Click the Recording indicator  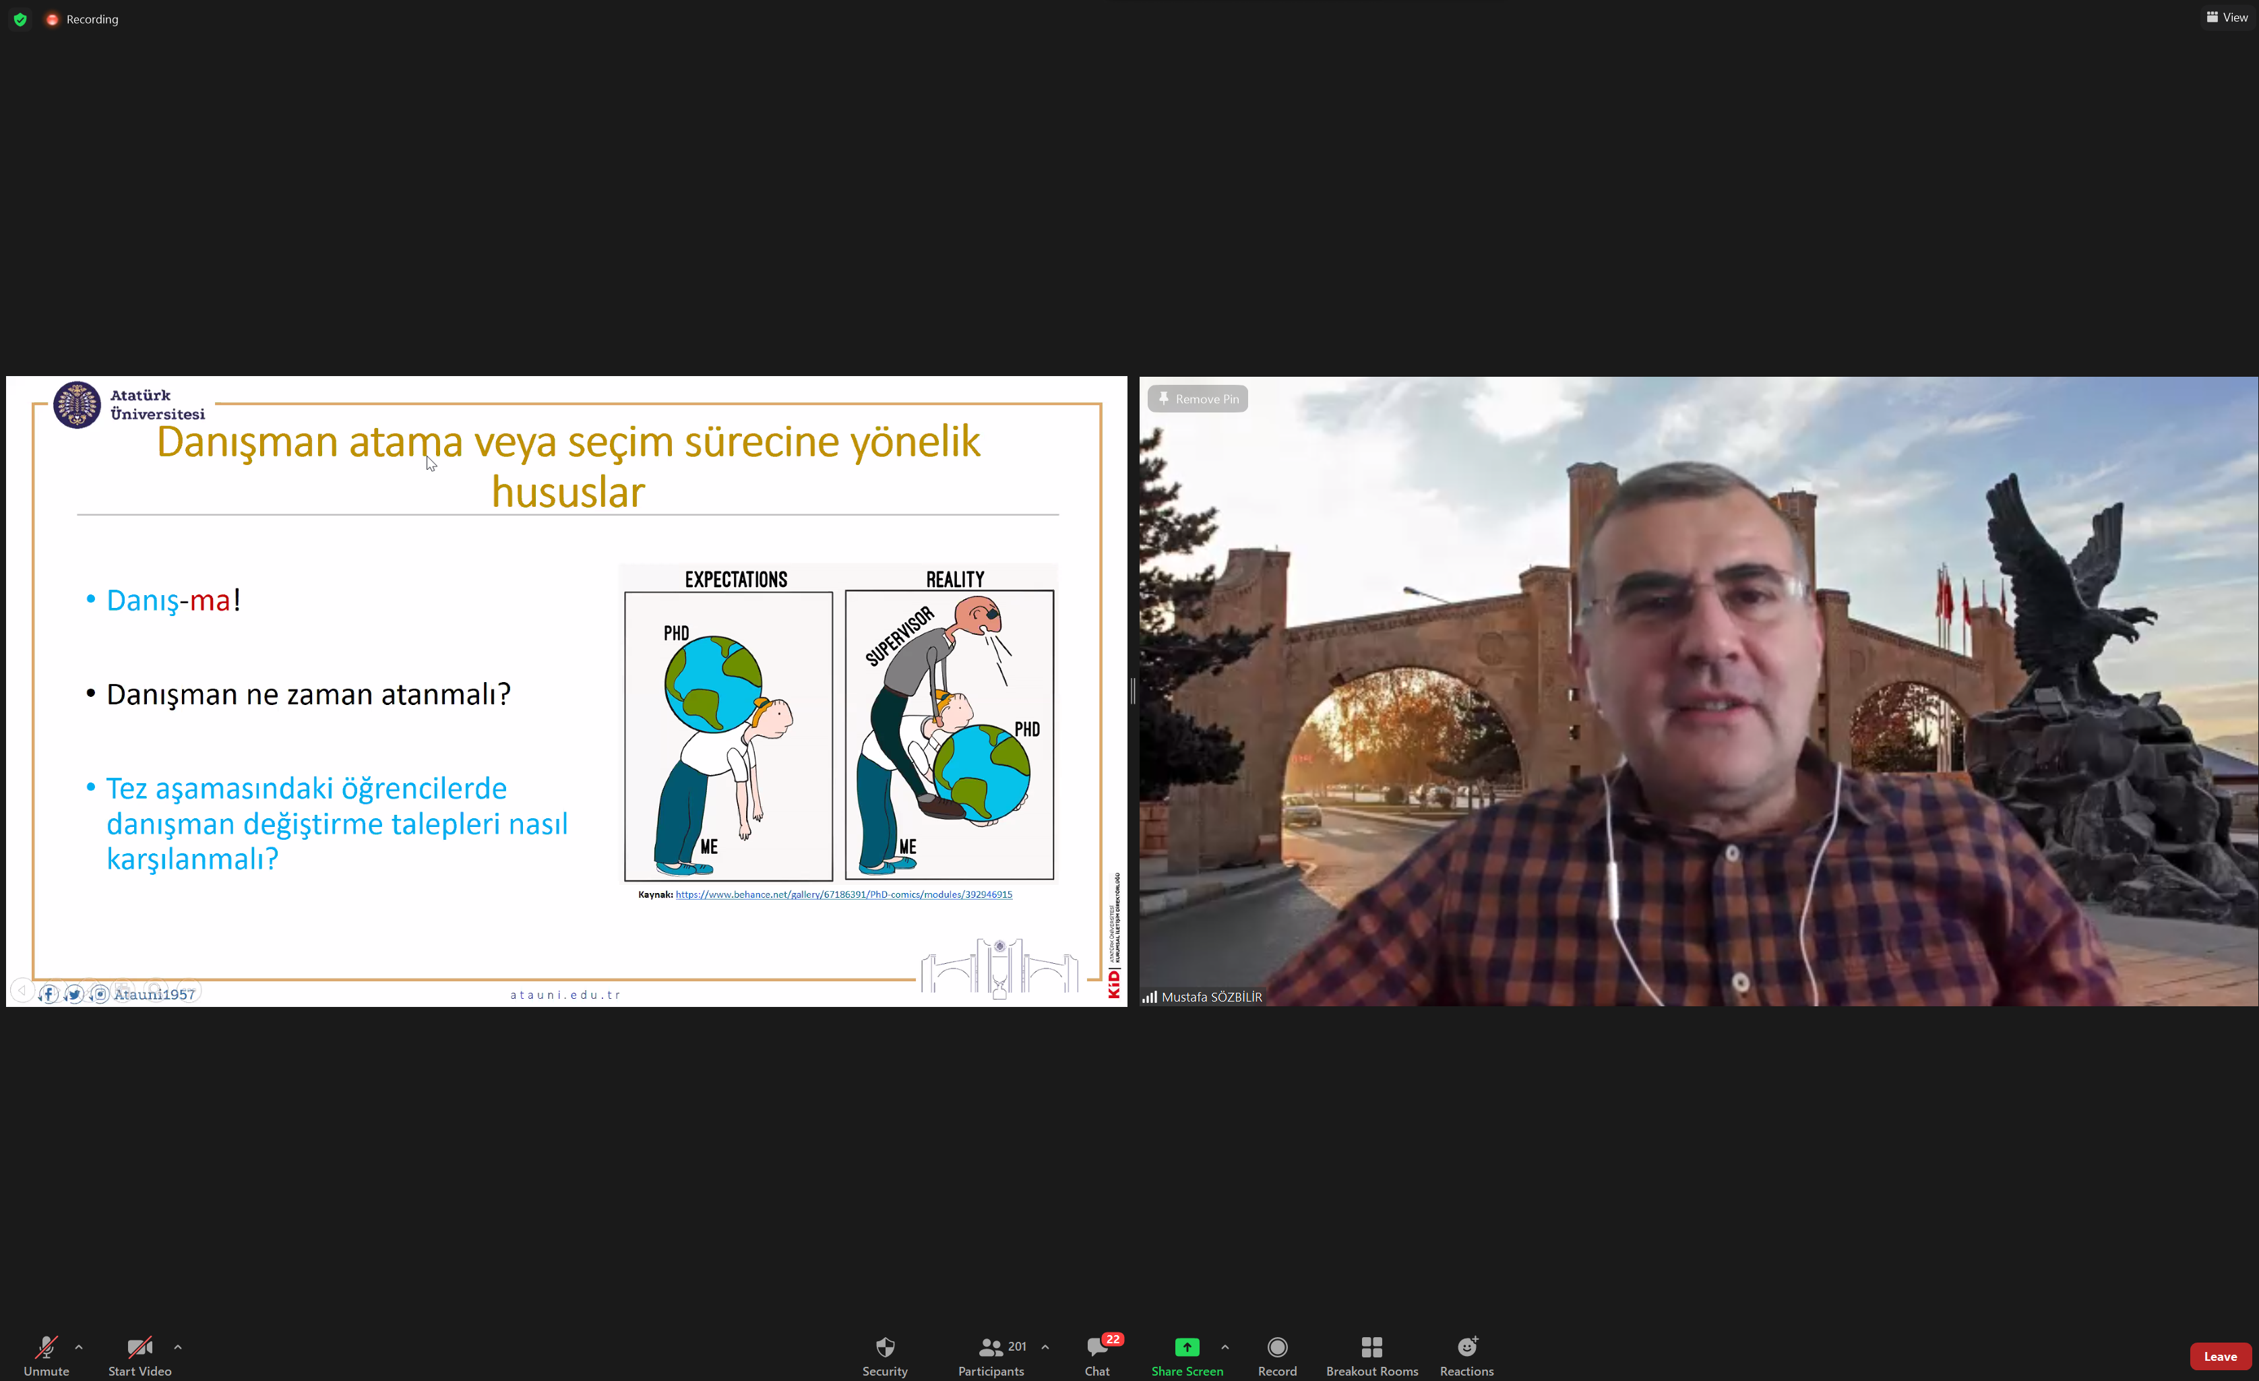tap(82, 20)
